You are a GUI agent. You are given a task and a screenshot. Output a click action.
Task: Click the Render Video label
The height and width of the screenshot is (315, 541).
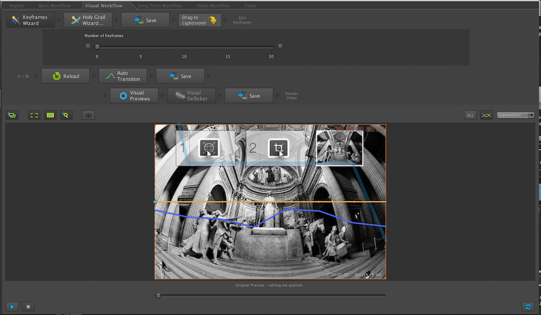(292, 96)
